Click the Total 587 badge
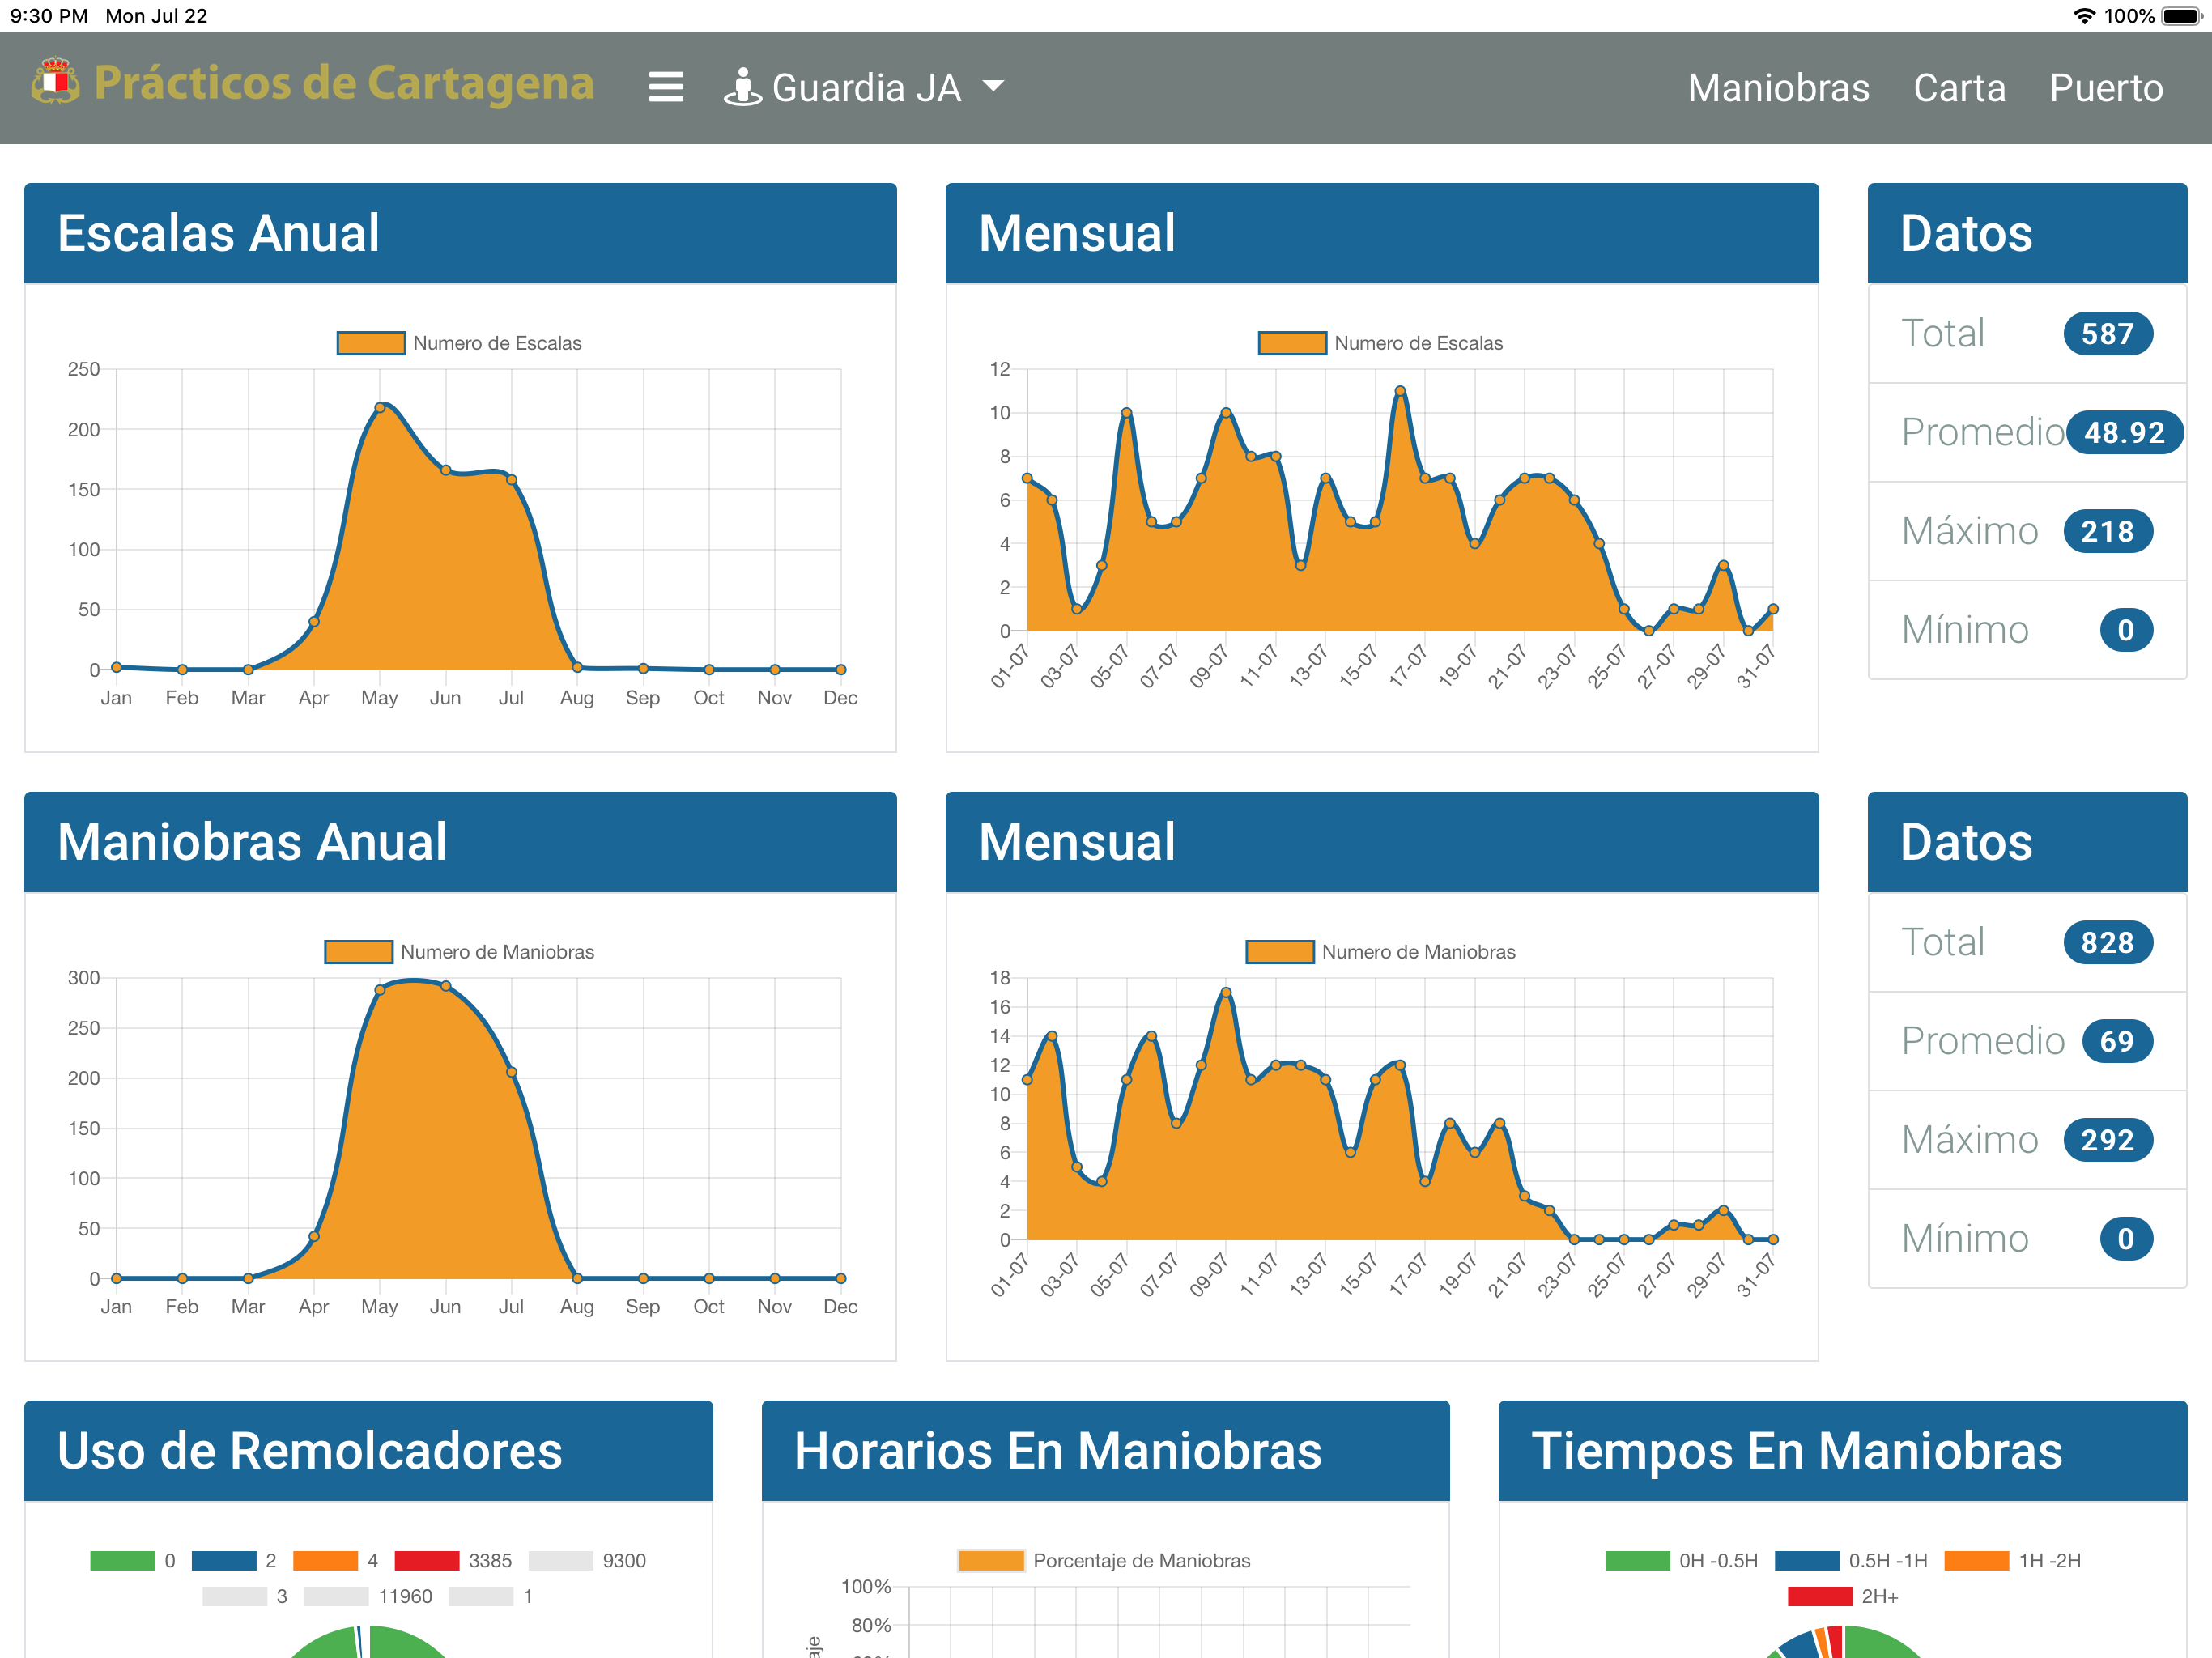This screenshot has height=1658, width=2212. click(x=2107, y=334)
